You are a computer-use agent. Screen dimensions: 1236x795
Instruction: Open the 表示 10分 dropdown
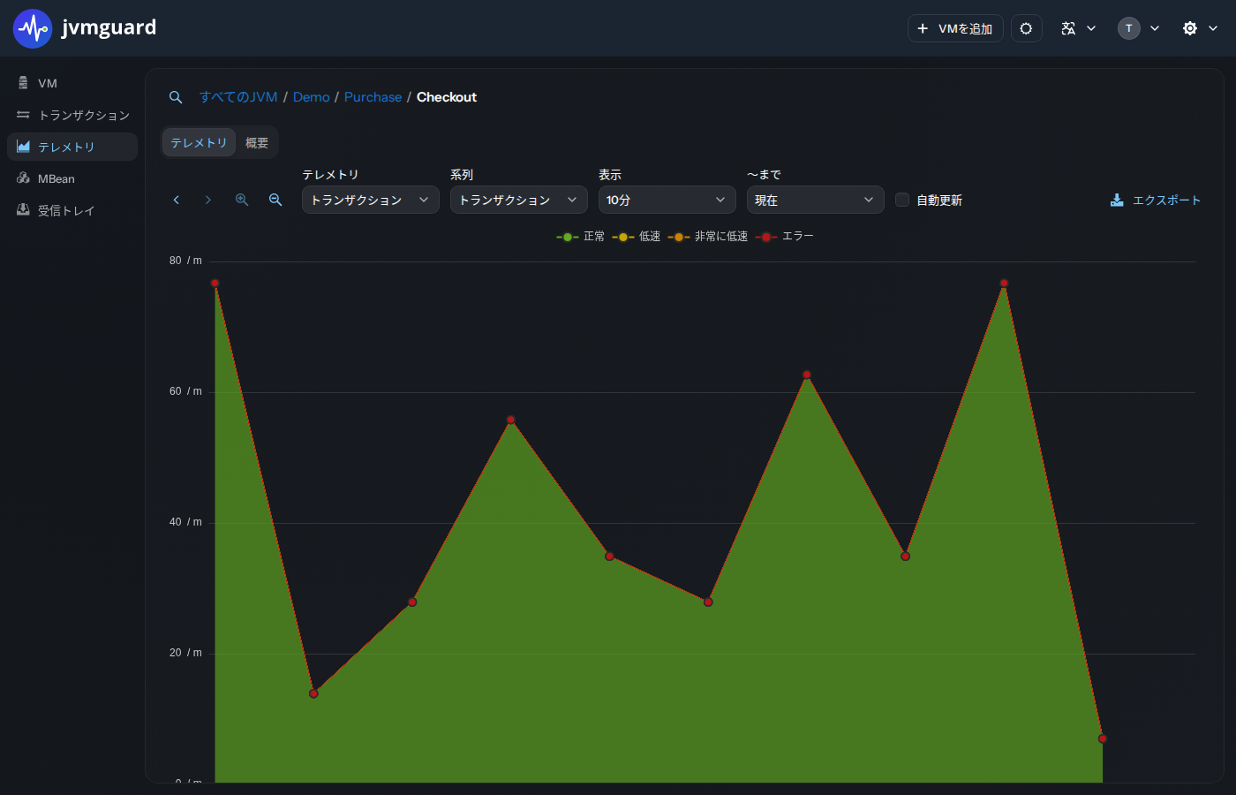pos(667,200)
